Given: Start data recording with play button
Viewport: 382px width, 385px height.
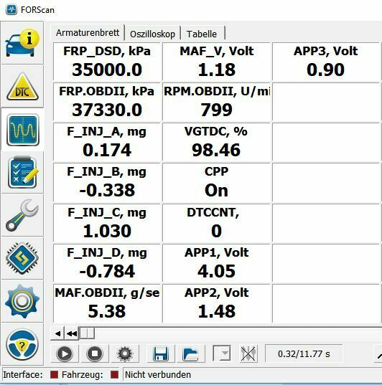Looking at the screenshot, I should 65,353.
